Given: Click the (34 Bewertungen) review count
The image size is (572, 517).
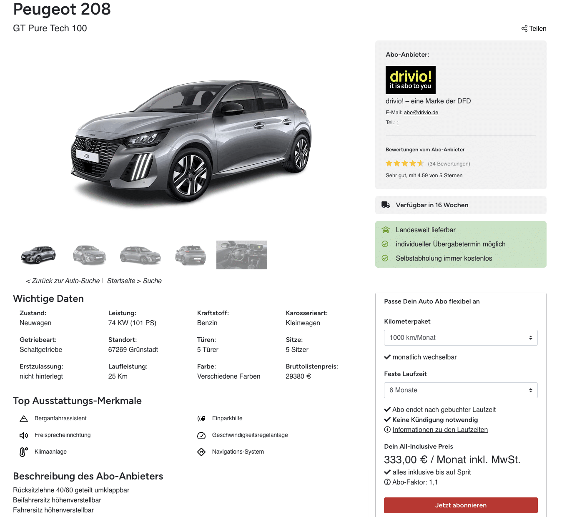Looking at the screenshot, I should 449,164.
